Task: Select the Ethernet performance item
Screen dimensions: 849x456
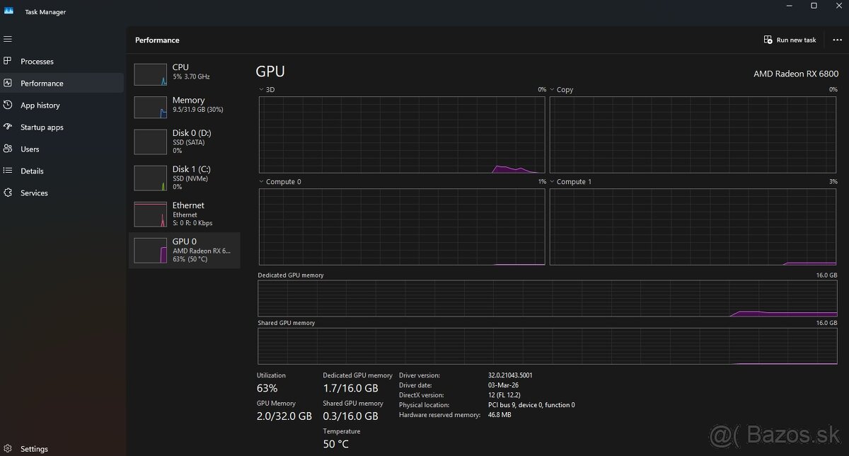Action: [185, 214]
